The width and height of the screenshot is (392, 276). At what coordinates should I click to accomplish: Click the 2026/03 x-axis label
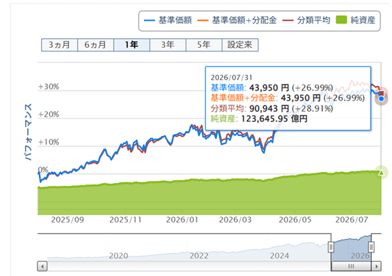tap(235, 220)
